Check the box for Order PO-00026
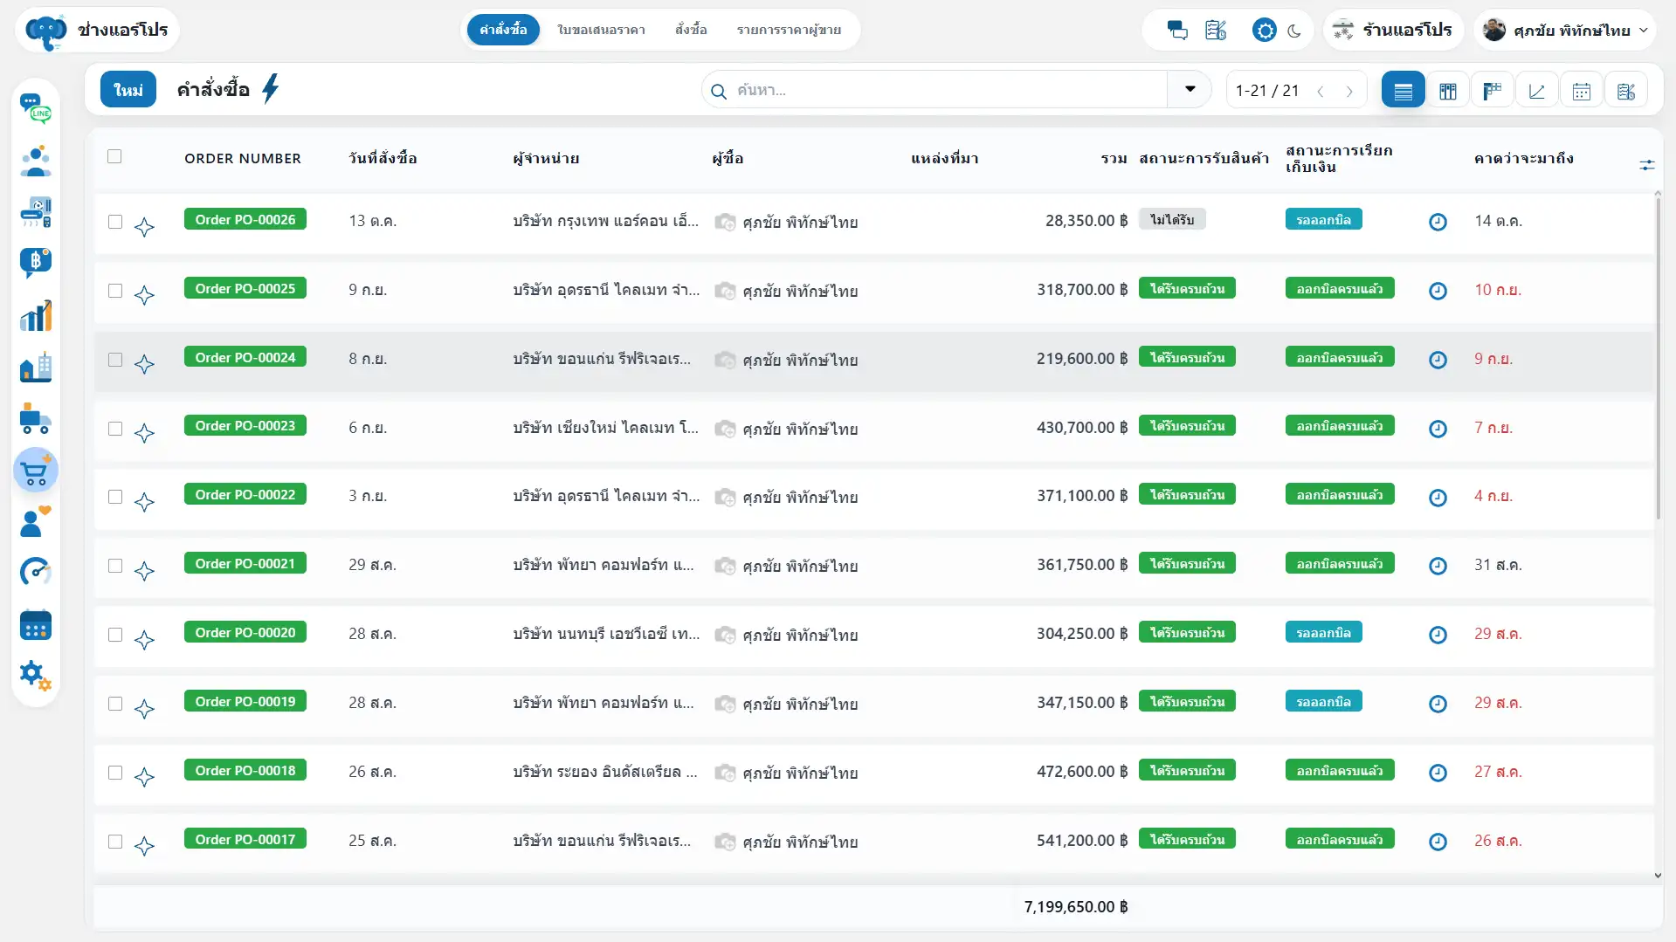1676x942 pixels. 115,222
